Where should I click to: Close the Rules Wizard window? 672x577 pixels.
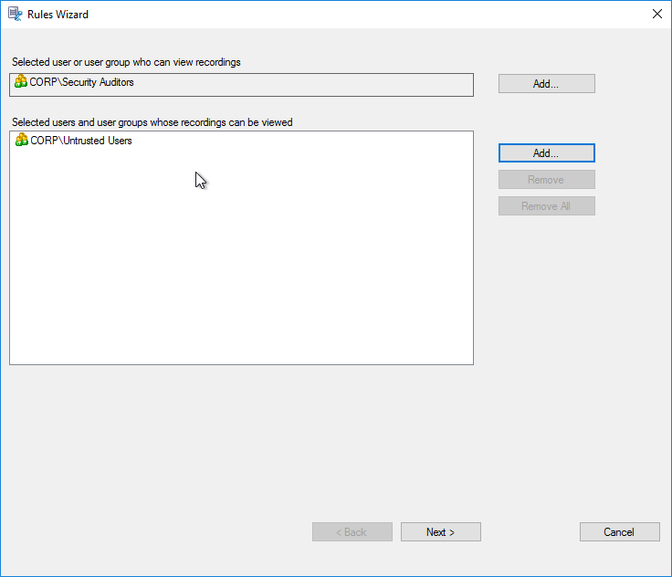click(656, 15)
